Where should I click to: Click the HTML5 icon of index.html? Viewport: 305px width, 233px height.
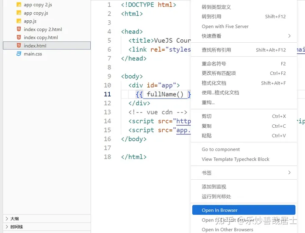click(19, 45)
